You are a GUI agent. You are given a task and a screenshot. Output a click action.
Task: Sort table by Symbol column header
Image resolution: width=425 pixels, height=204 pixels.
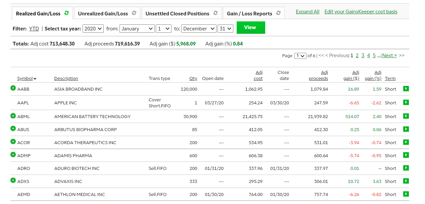coord(25,79)
